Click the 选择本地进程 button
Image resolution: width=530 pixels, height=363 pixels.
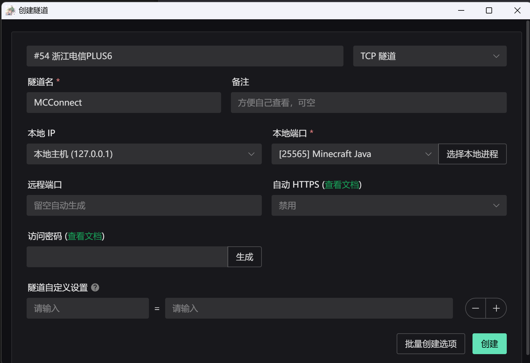[x=472, y=154]
